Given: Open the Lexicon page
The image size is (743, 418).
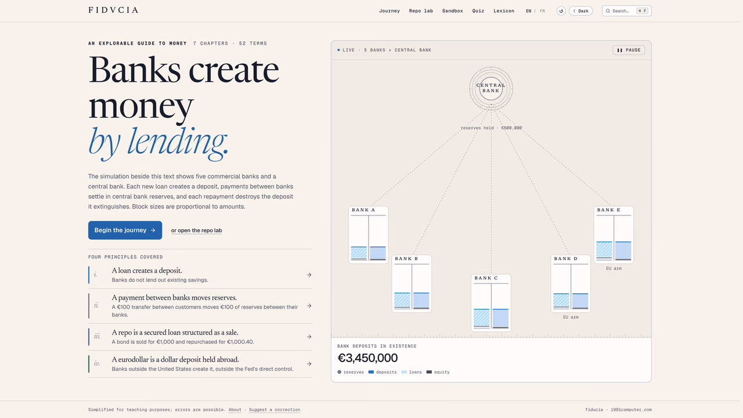Looking at the screenshot, I should coord(504,11).
